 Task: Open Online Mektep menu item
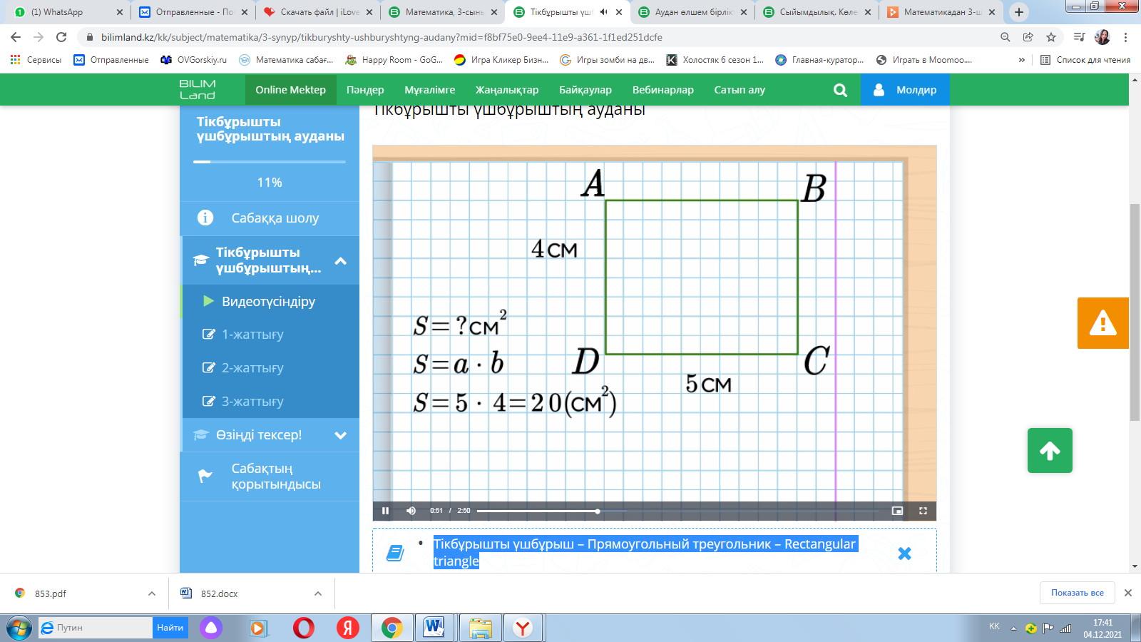coord(291,90)
